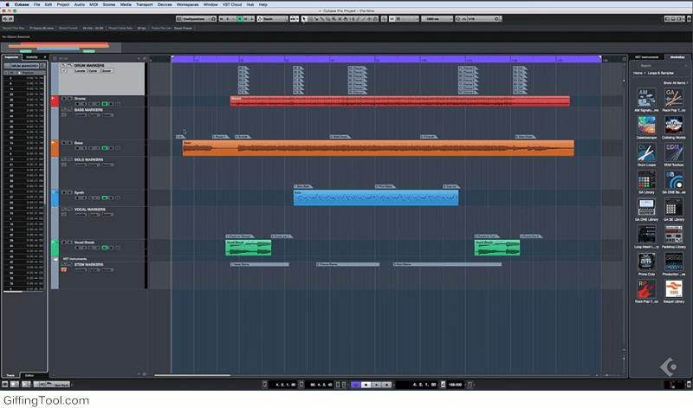Toggle the Cycle button in transport
693x408 pixels.
[356, 385]
